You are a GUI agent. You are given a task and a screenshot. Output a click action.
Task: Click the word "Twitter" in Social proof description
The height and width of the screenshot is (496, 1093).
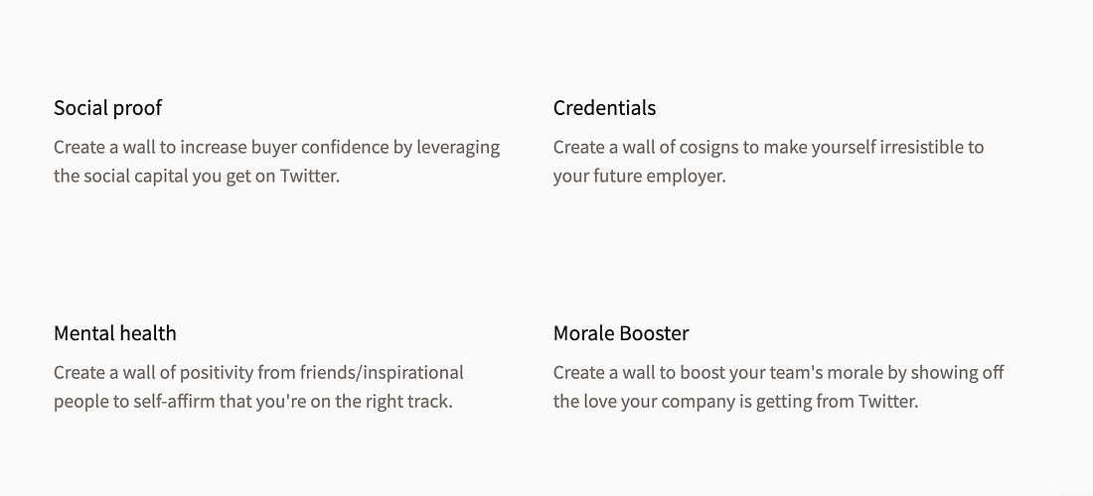308,176
